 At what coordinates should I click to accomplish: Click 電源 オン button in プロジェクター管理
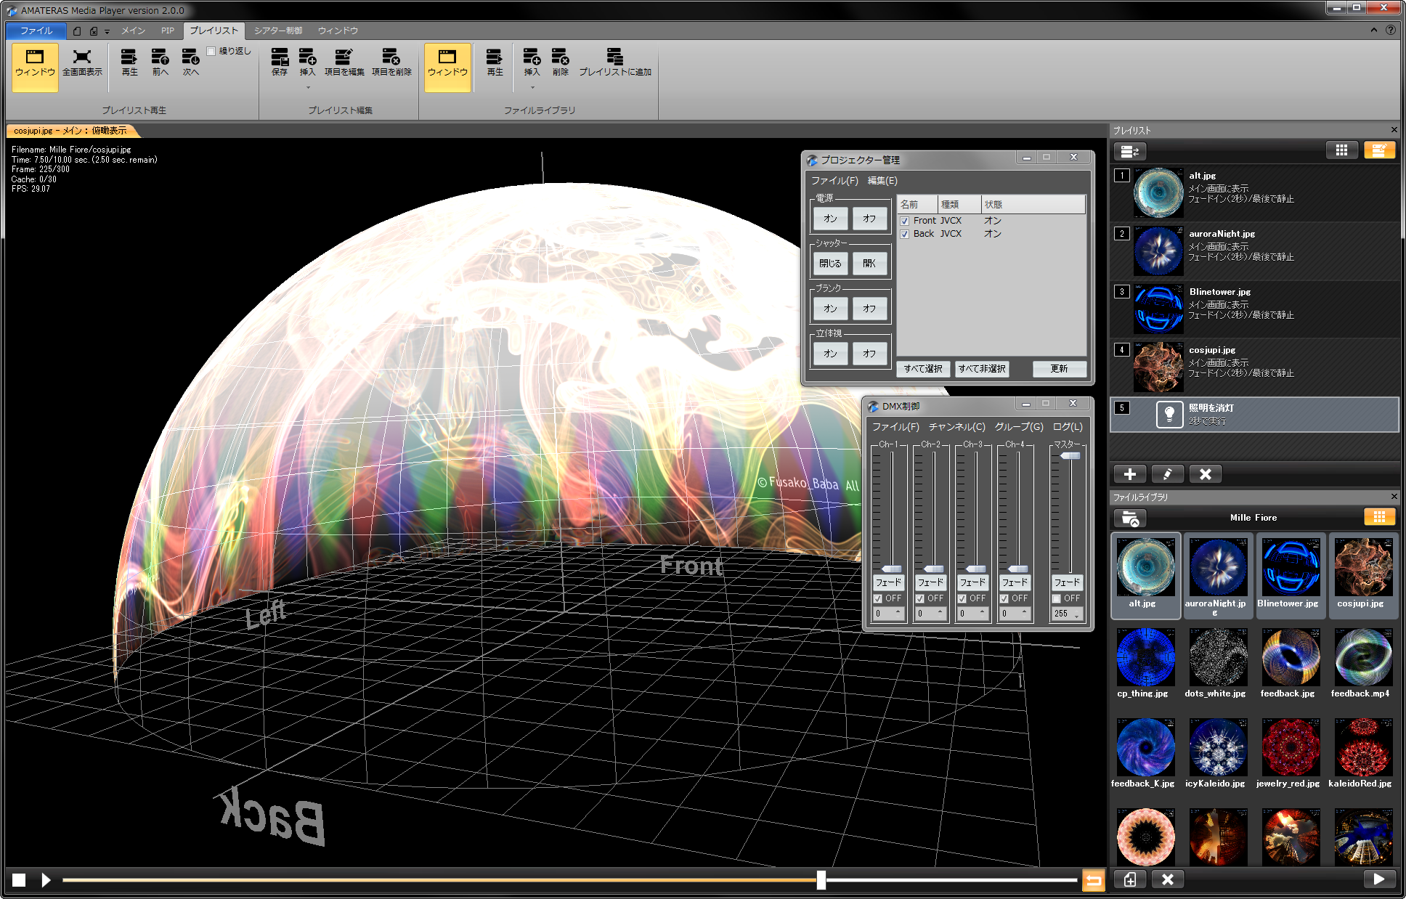coord(830,219)
